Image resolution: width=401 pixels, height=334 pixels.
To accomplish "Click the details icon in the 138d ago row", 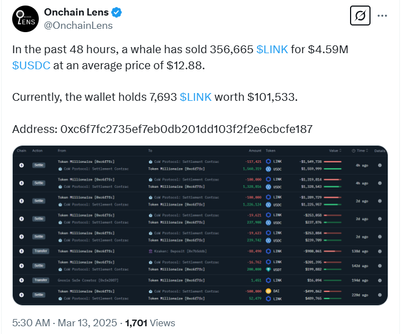I will pos(379,251).
